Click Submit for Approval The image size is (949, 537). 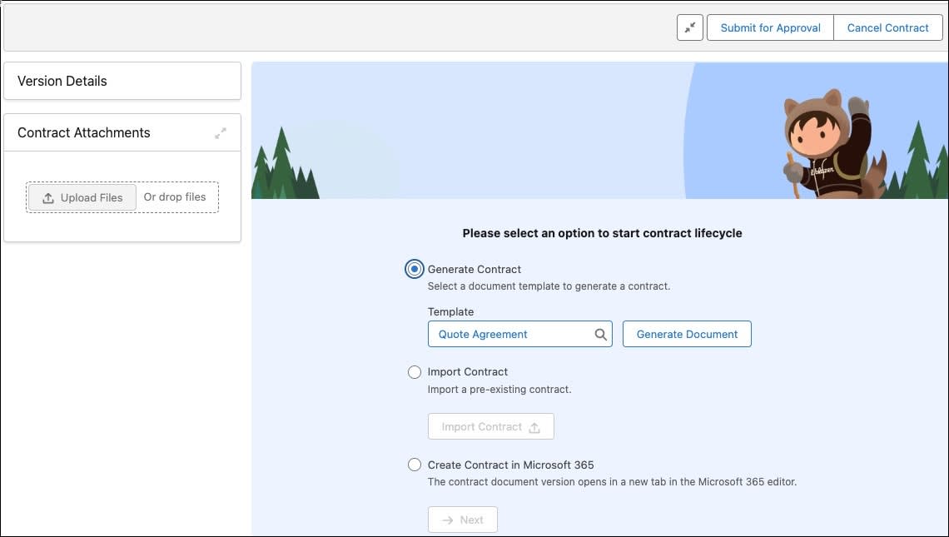click(x=770, y=27)
